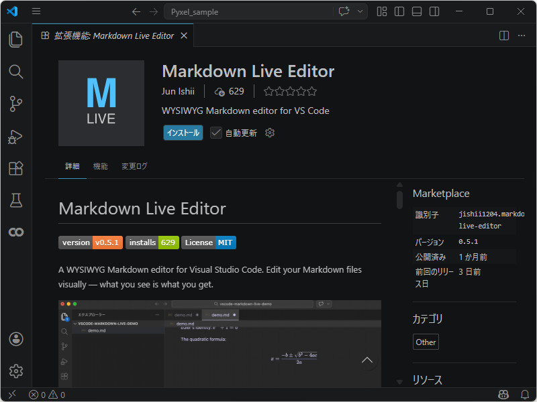Open the Extensions view in the activity bar
The width and height of the screenshot is (537, 402).
coord(16,168)
